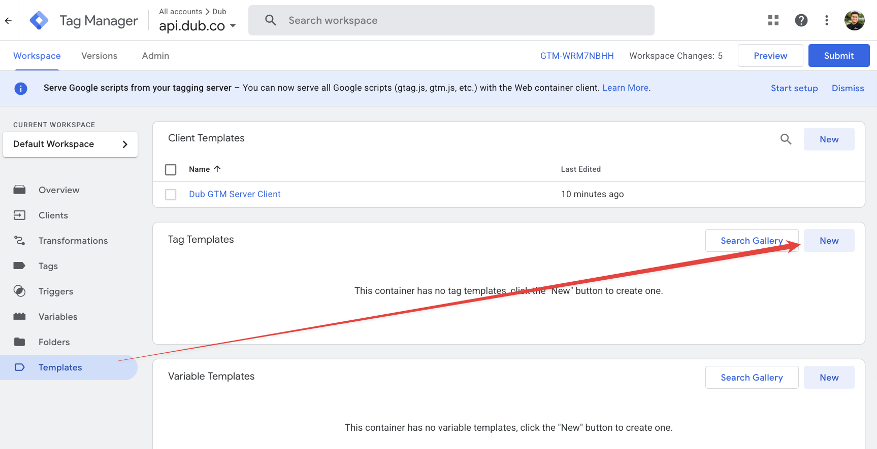Screen dimensions: 877x449
Task: Dismiss the tagging server banner
Action: click(x=848, y=88)
